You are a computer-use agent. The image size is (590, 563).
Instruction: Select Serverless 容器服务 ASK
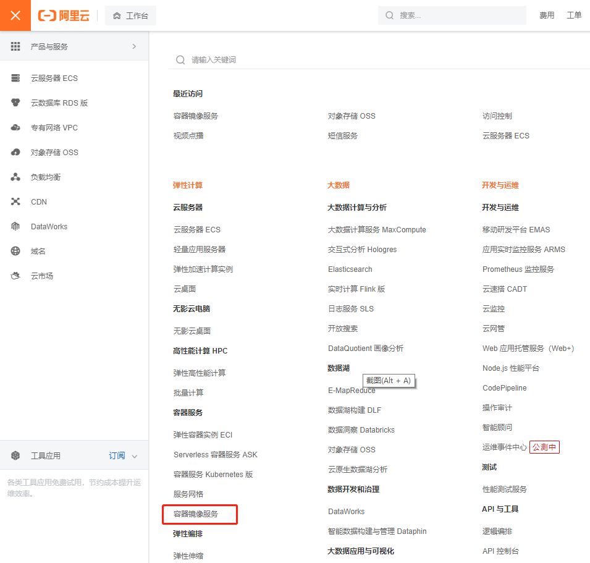(215, 455)
